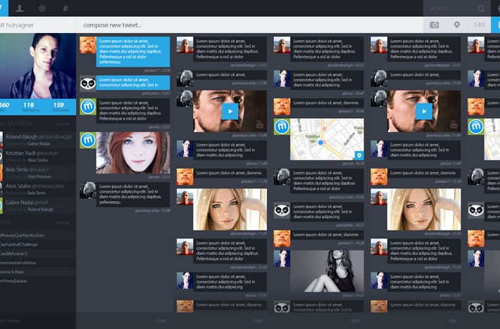Open the red-haired woman photo
Image resolution: width=500 pixels, height=329 pixels.
pos(133,153)
